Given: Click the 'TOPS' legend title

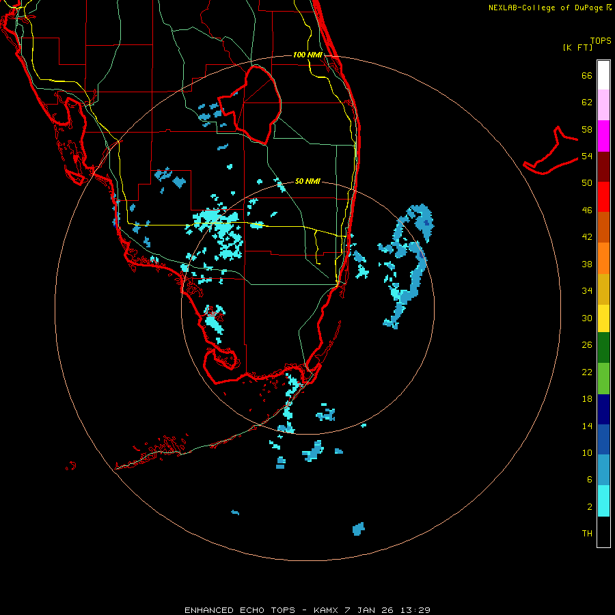Looking at the screenshot, I should click(x=601, y=40).
